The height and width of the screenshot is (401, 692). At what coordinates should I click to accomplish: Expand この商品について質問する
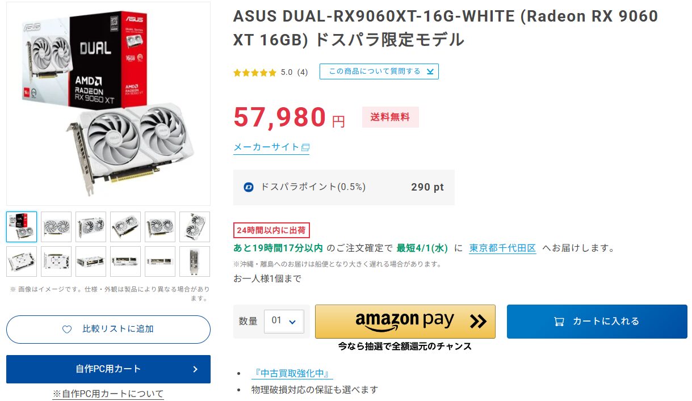coord(379,71)
